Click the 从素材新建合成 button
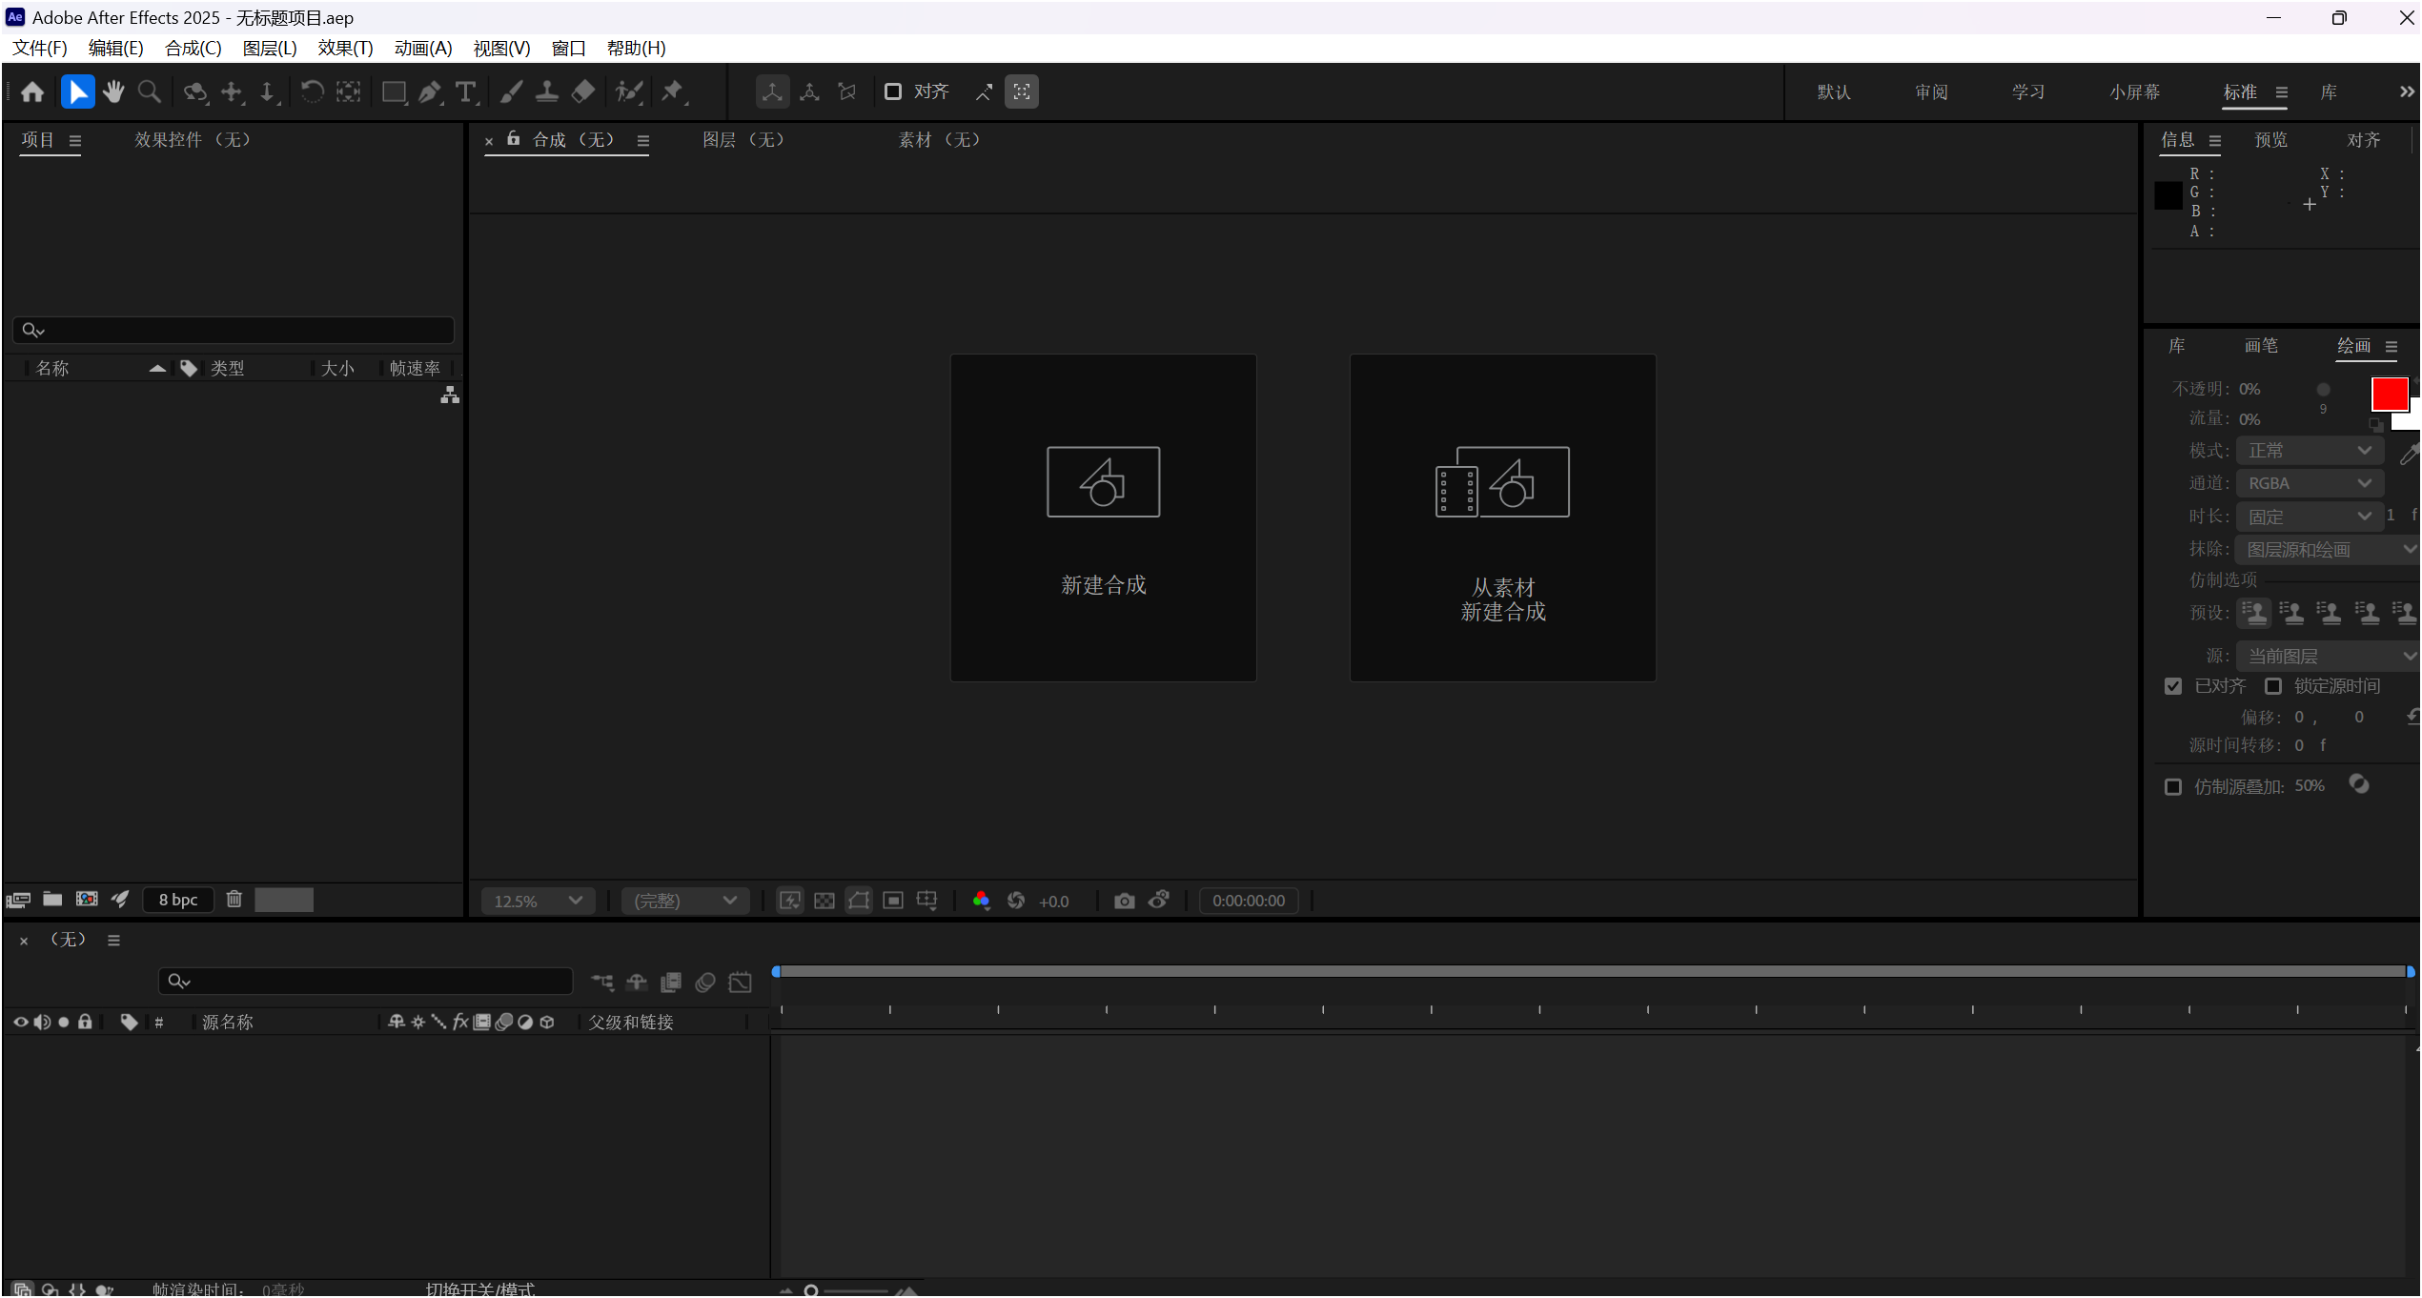2422x1298 pixels. coord(1502,517)
